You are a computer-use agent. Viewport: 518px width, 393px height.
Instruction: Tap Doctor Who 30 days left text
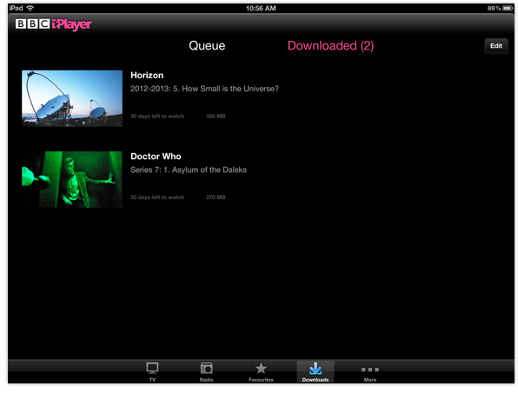[x=157, y=197]
